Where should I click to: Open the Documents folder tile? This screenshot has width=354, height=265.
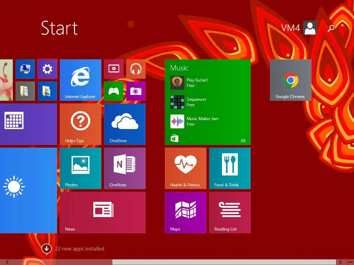25,91
